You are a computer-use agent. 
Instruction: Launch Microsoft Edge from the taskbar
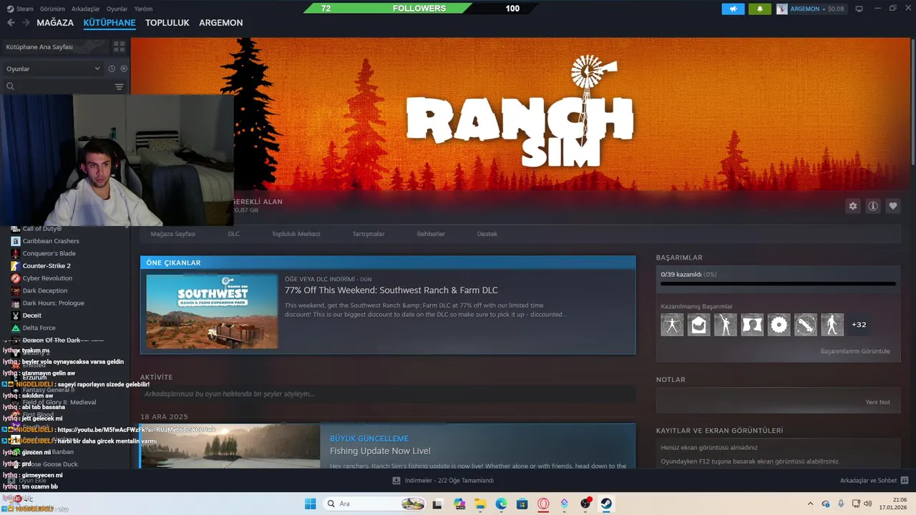coord(501,504)
